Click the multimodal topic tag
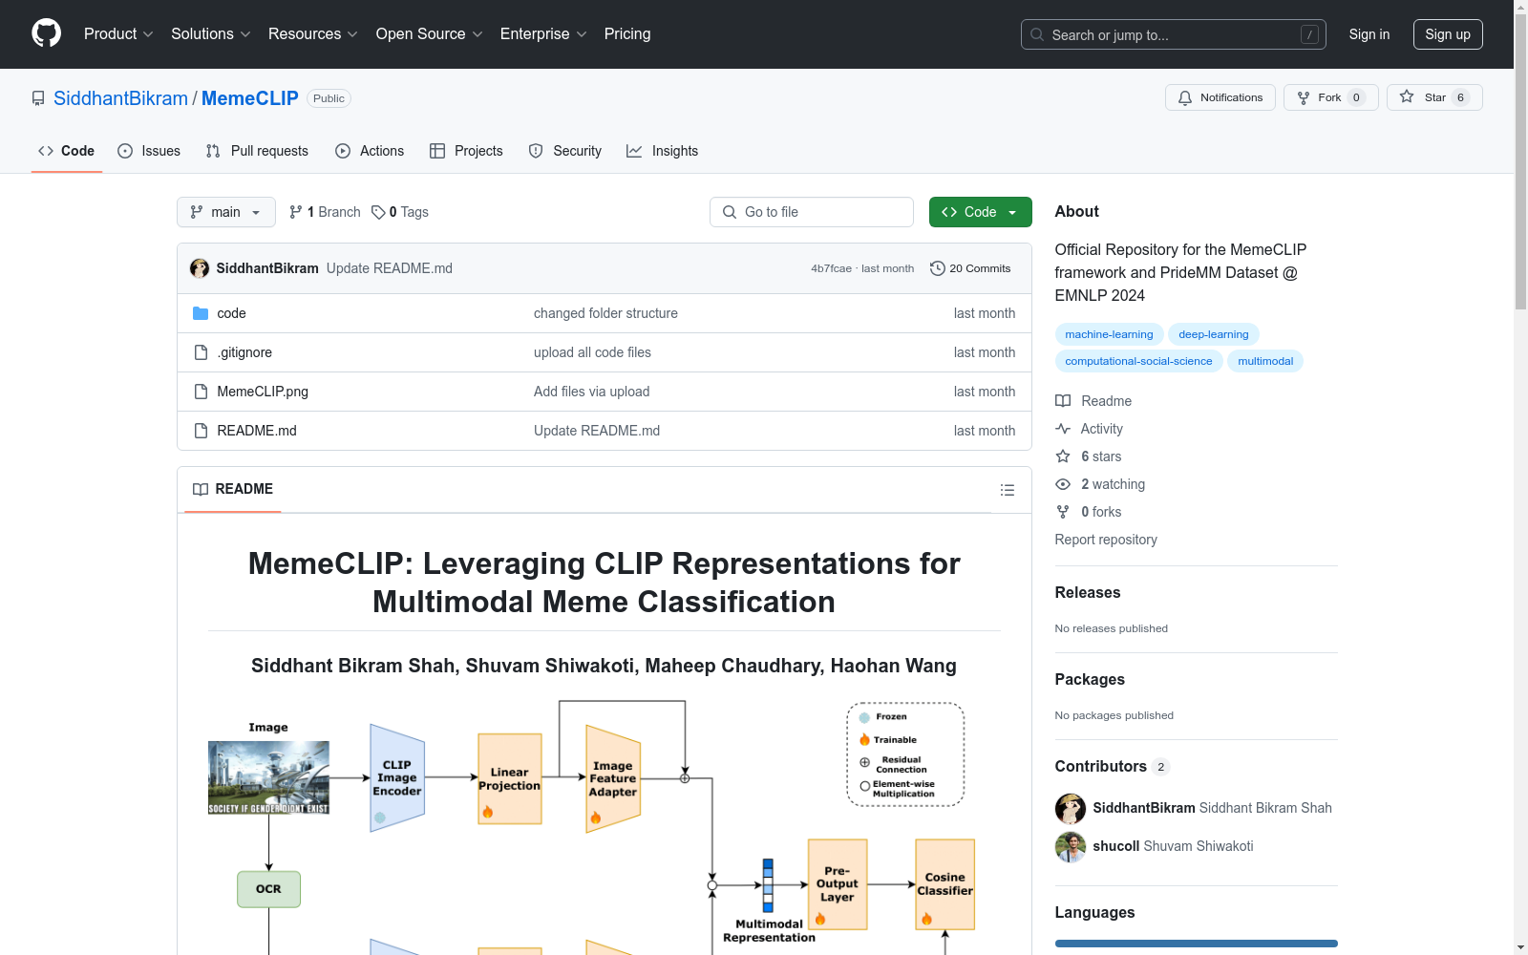This screenshot has width=1528, height=955. (1265, 361)
